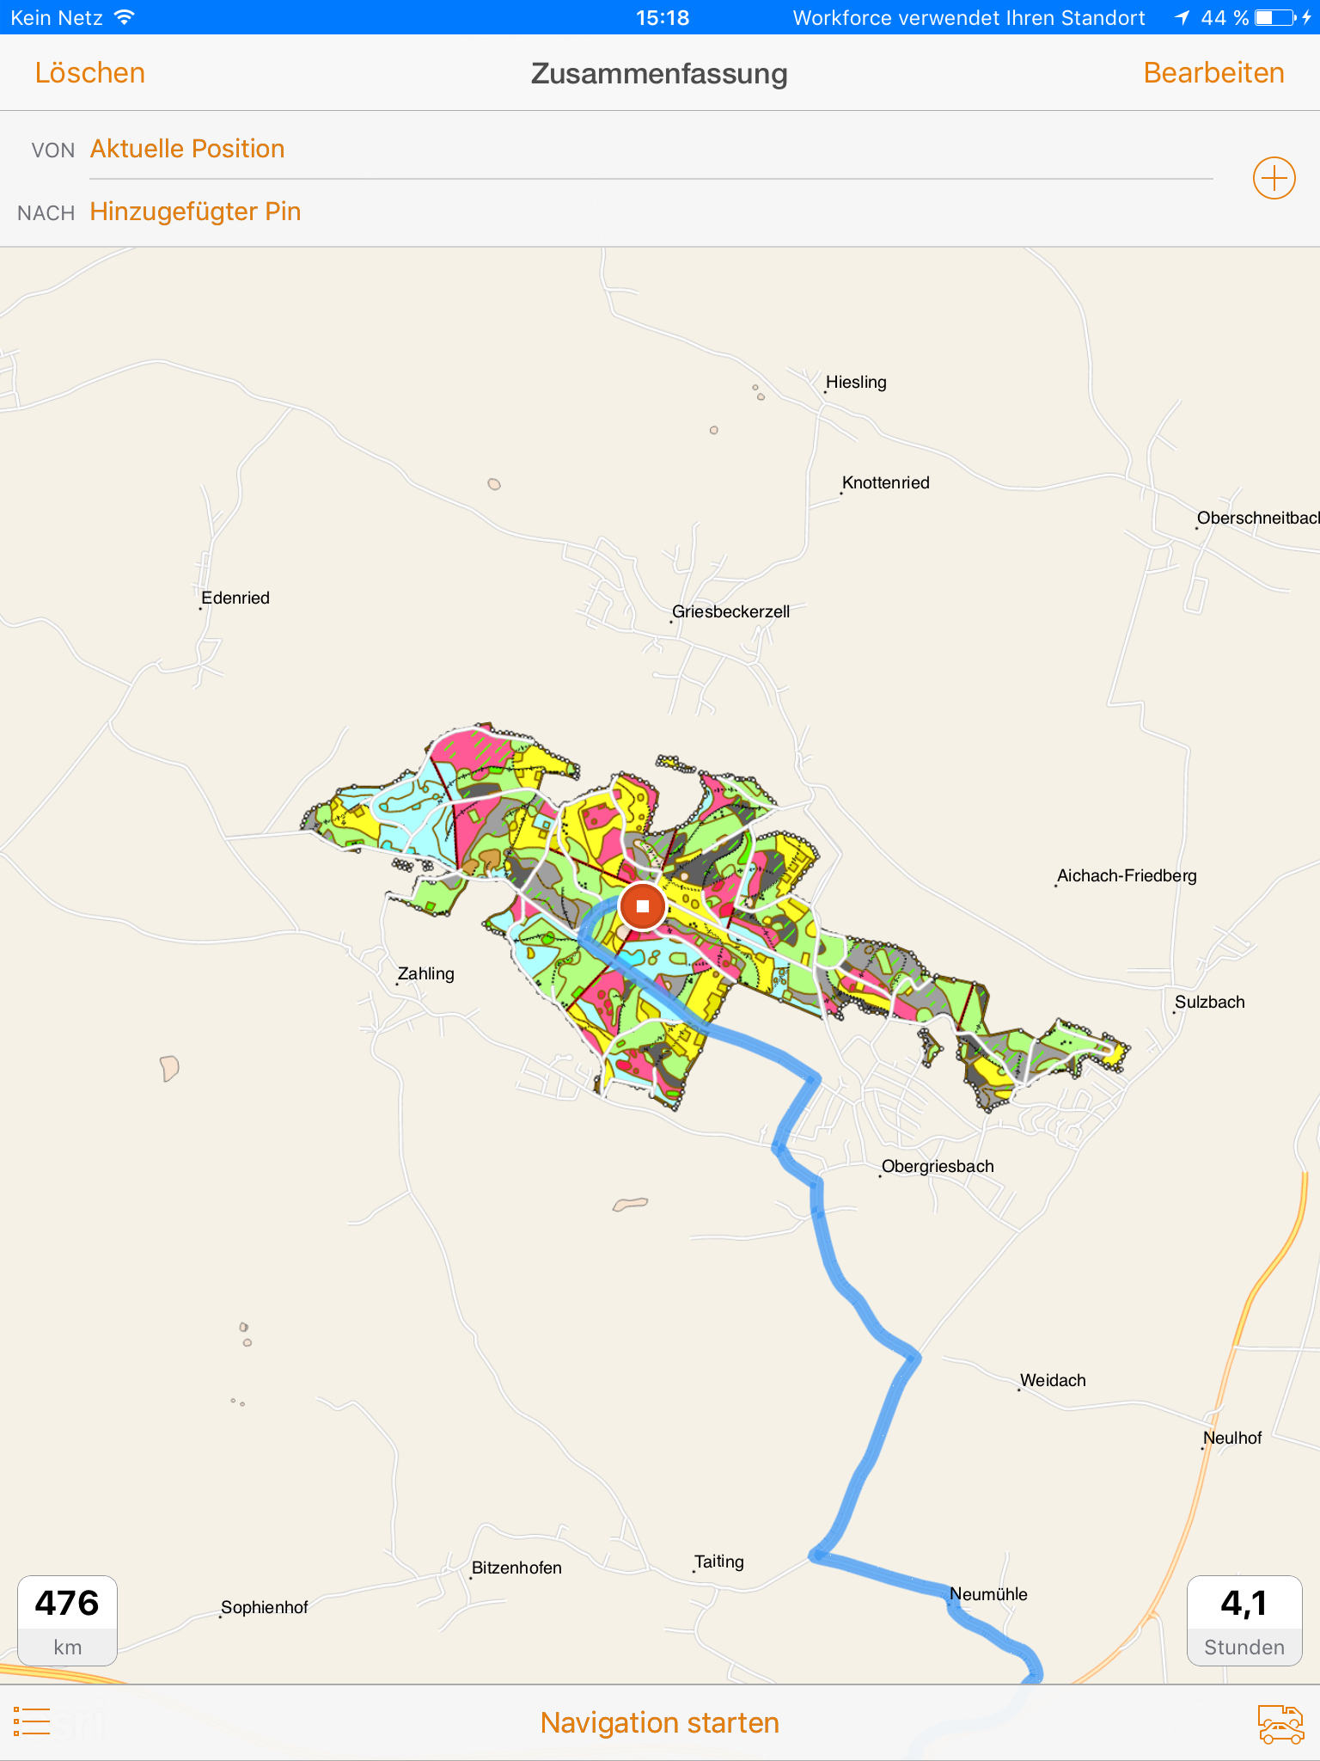Tap the Taiting map label
Viewport: 1320px width, 1761px height.
[718, 1562]
